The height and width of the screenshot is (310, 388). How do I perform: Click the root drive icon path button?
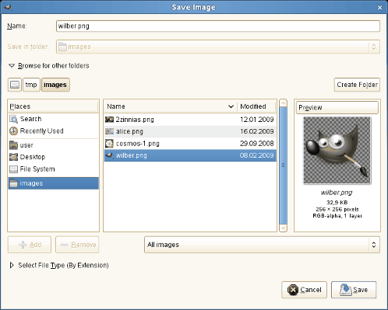15,85
